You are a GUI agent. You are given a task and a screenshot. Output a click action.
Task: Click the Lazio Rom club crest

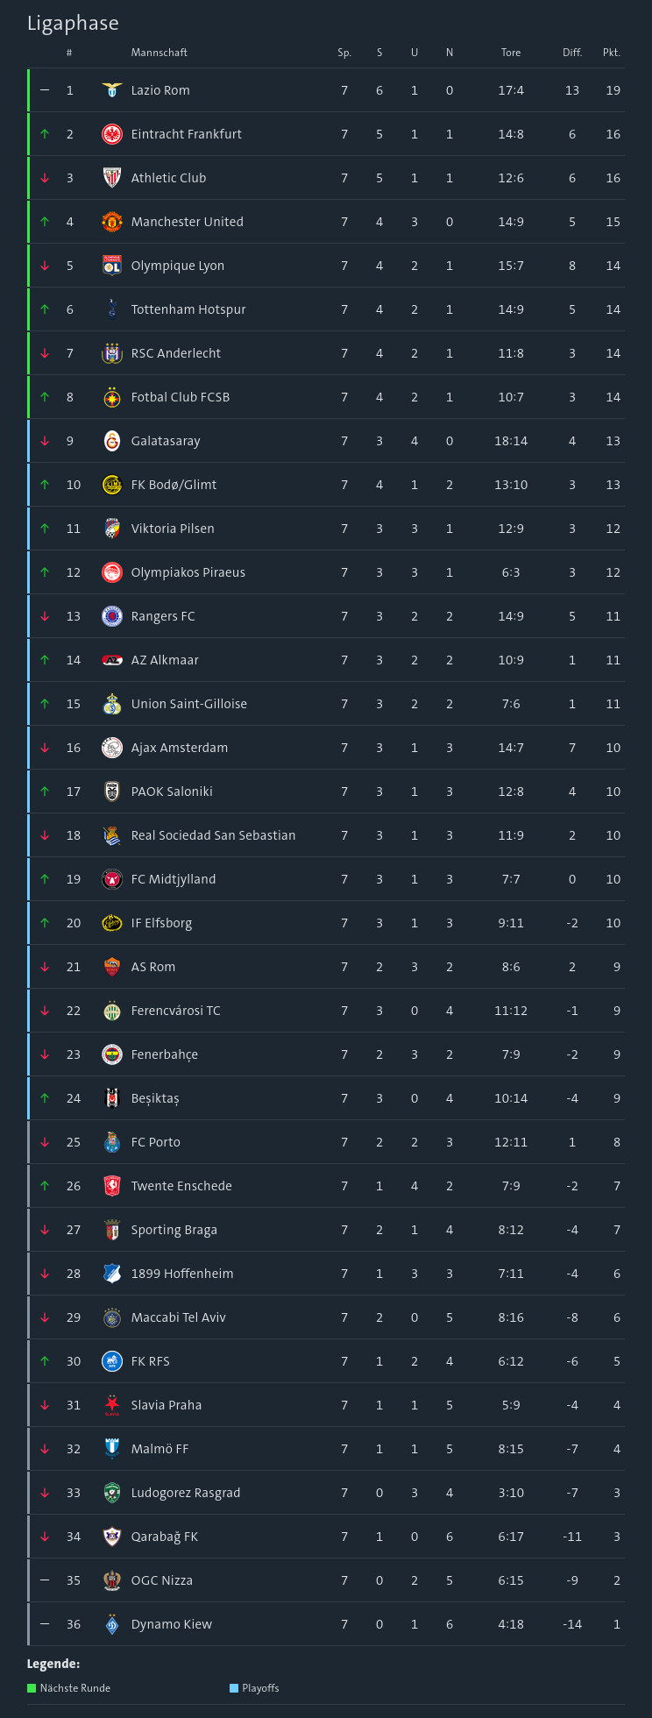[x=112, y=90]
